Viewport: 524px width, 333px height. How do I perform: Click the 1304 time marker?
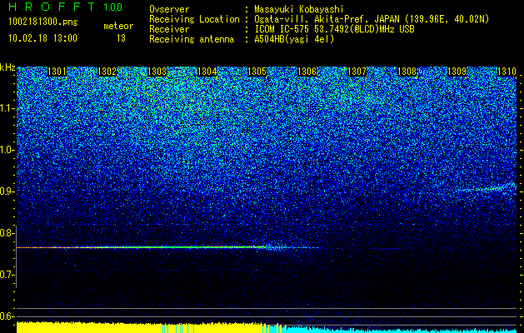pos(207,72)
